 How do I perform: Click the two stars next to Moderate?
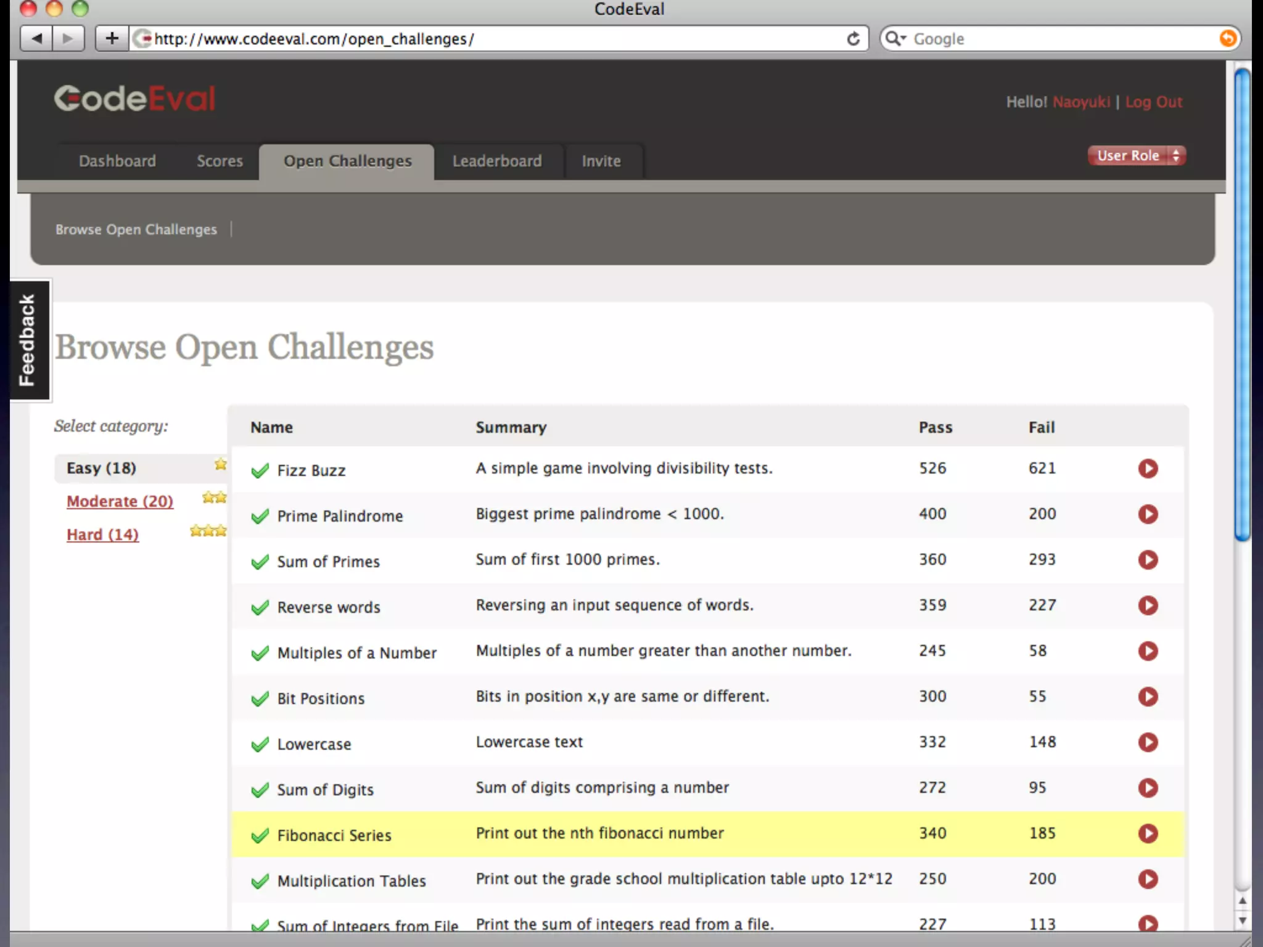(214, 498)
